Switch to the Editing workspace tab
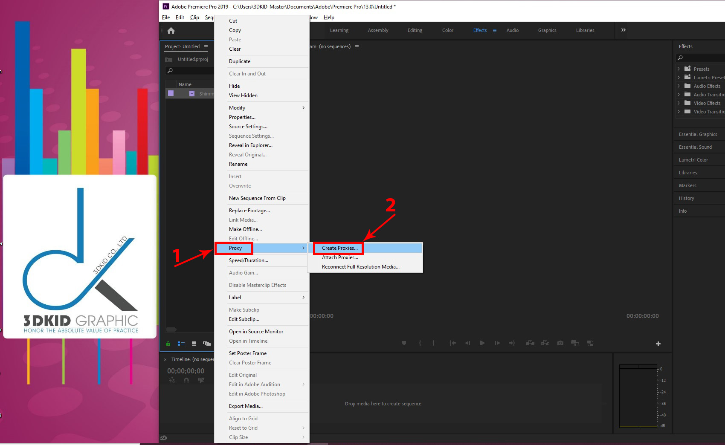 (x=415, y=30)
